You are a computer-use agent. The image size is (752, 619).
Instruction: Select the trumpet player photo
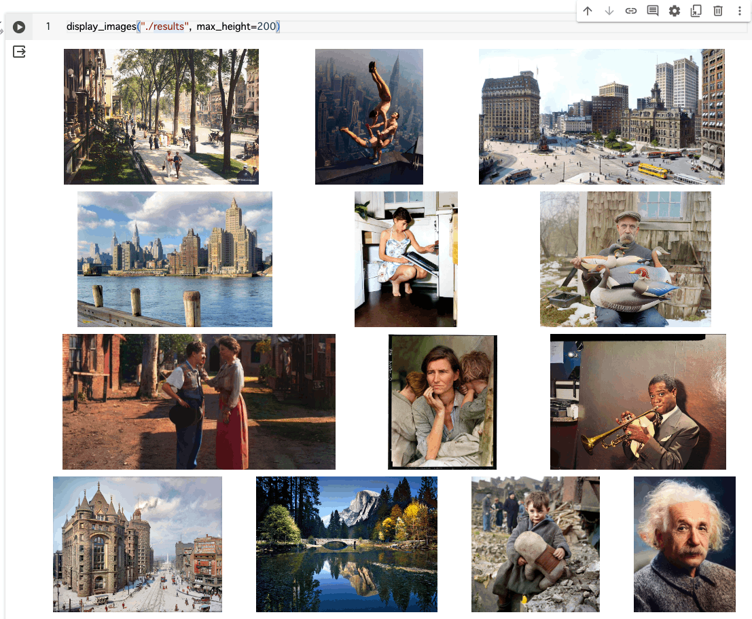pos(638,402)
